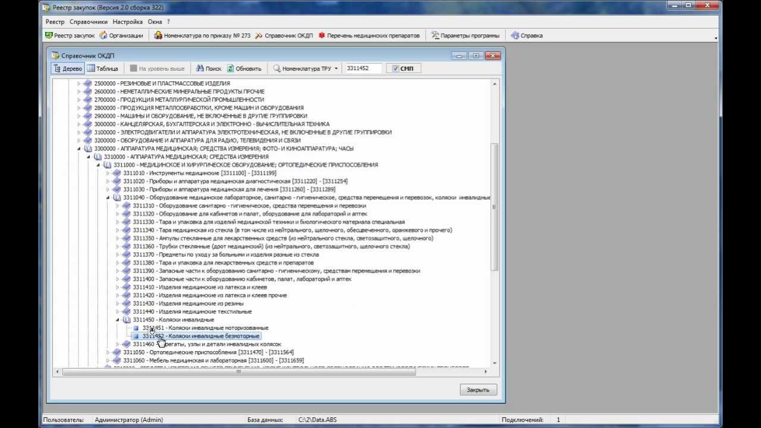761x428 pixels.
Task: Click book icon of 2800000 Продукция металлообработки
Action: pos(88,108)
